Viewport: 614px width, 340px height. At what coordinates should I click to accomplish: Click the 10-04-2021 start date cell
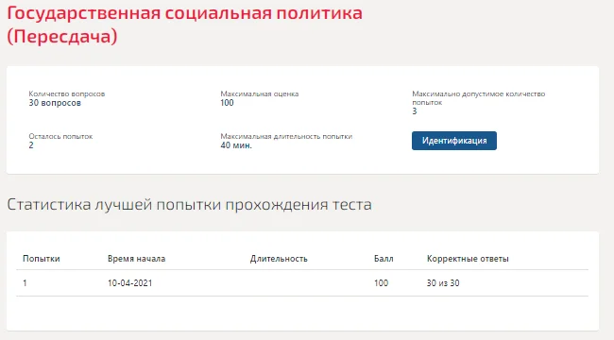130,282
